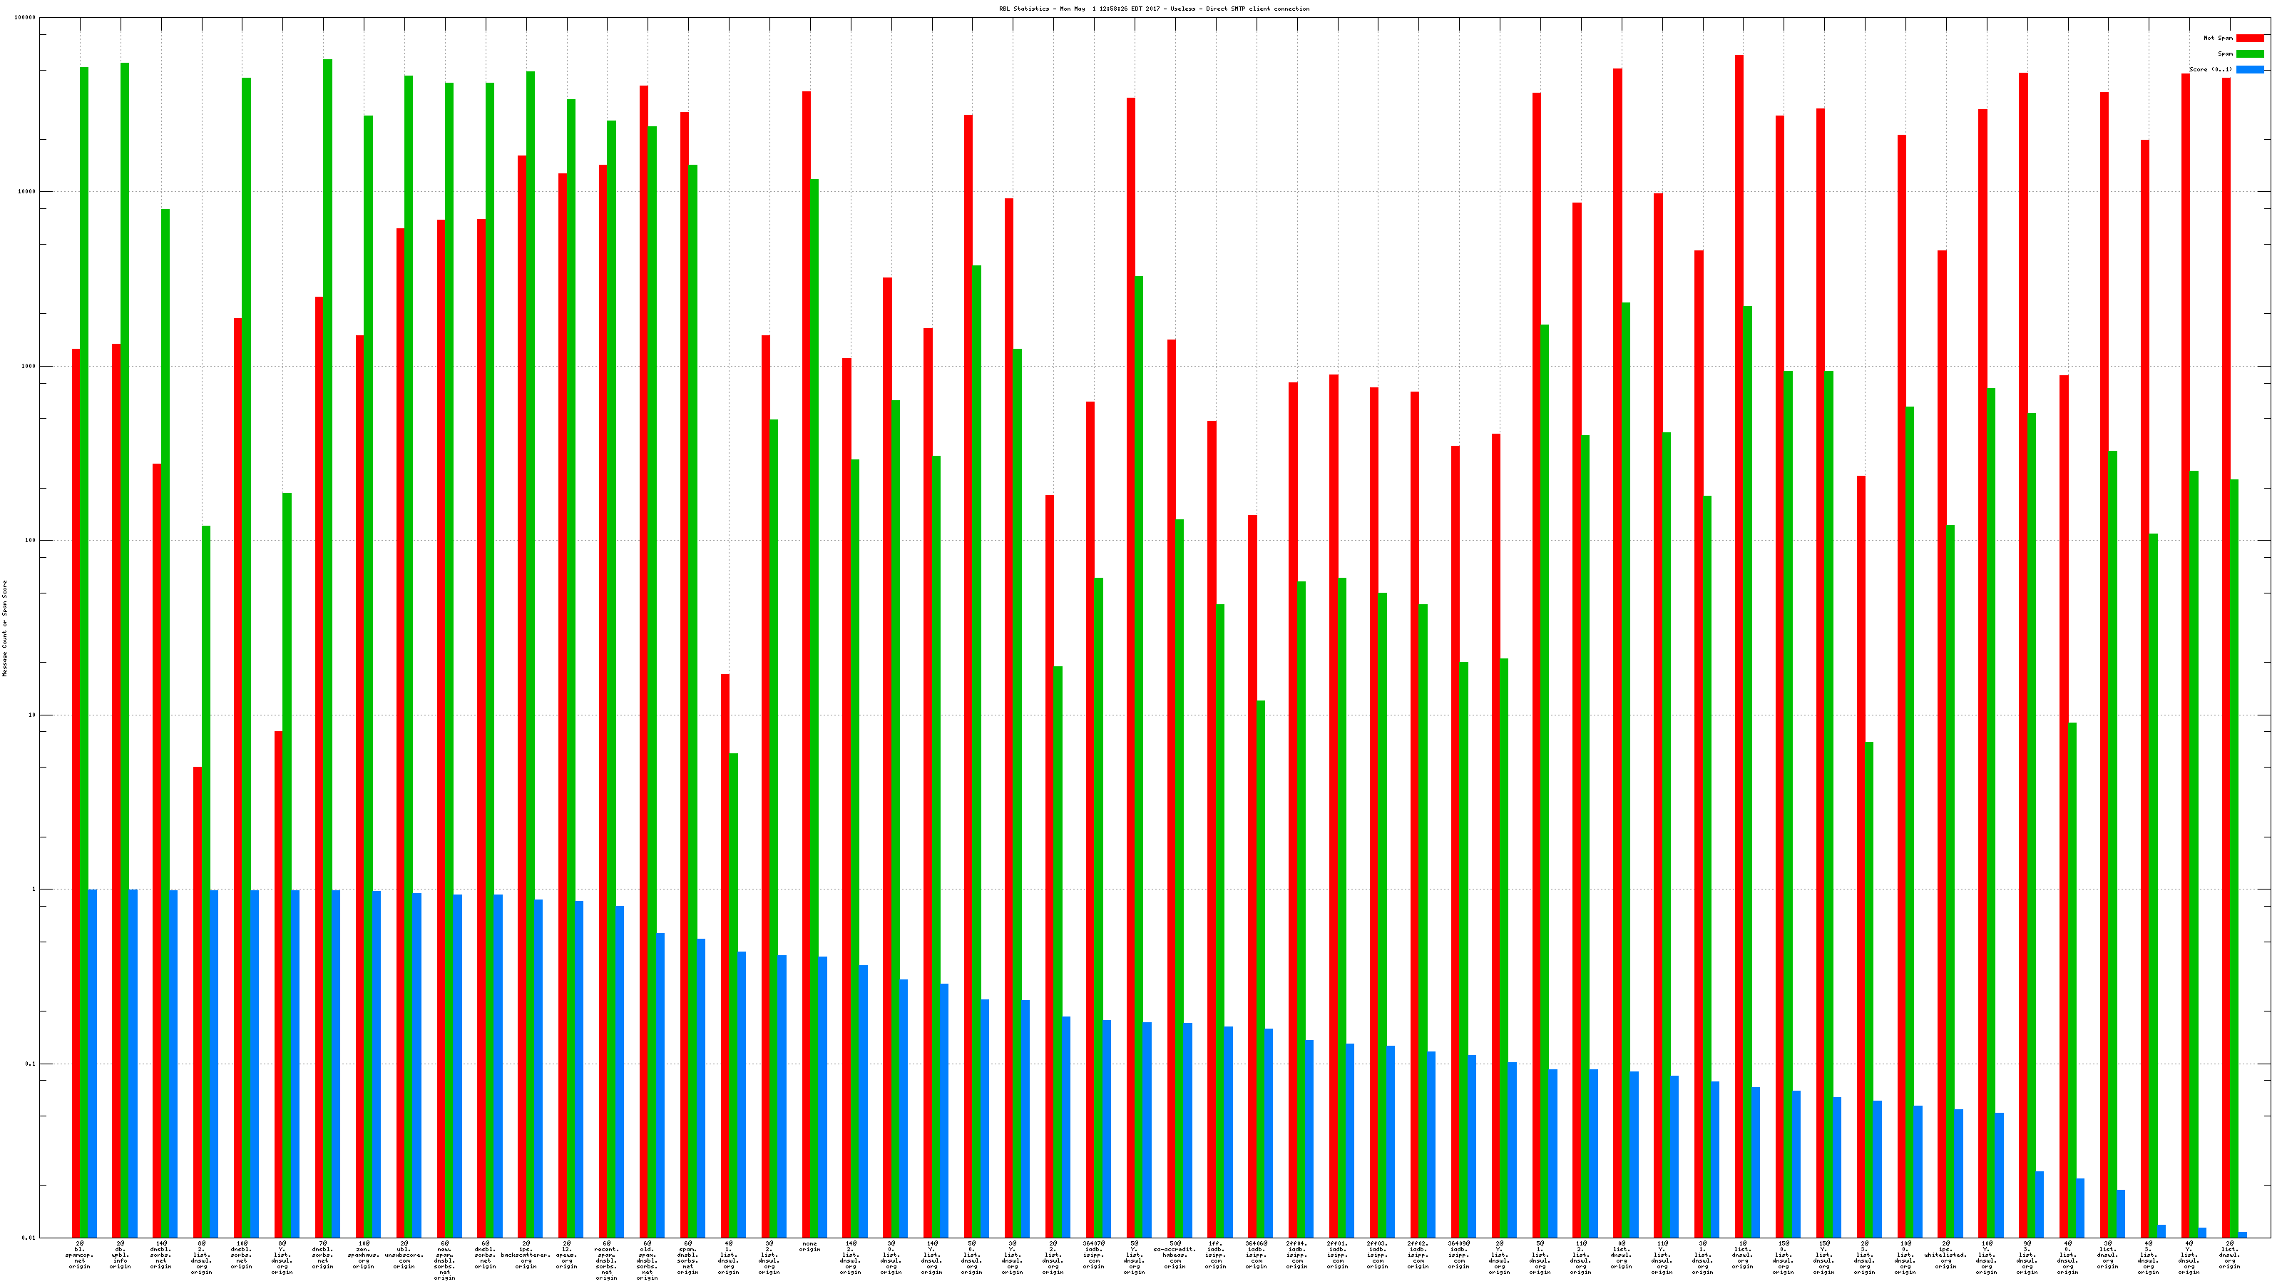Click the none origin axis label
Image resolution: width=2282 pixels, height=1284 pixels.
pyautogui.click(x=809, y=1247)
